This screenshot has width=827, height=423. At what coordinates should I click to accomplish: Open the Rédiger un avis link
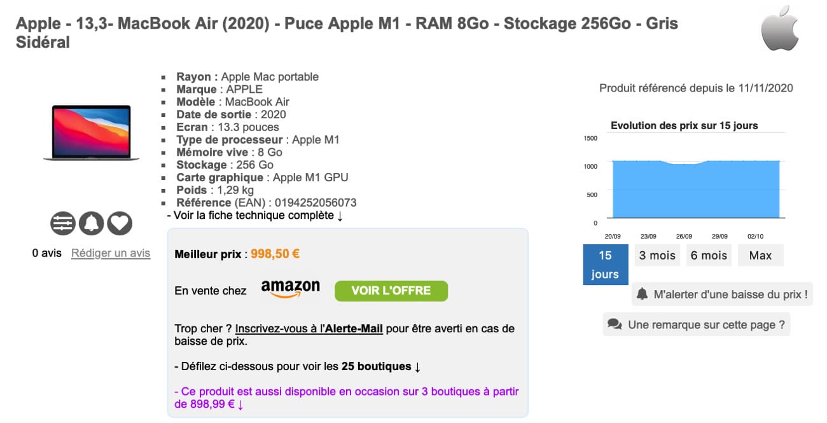111,253
